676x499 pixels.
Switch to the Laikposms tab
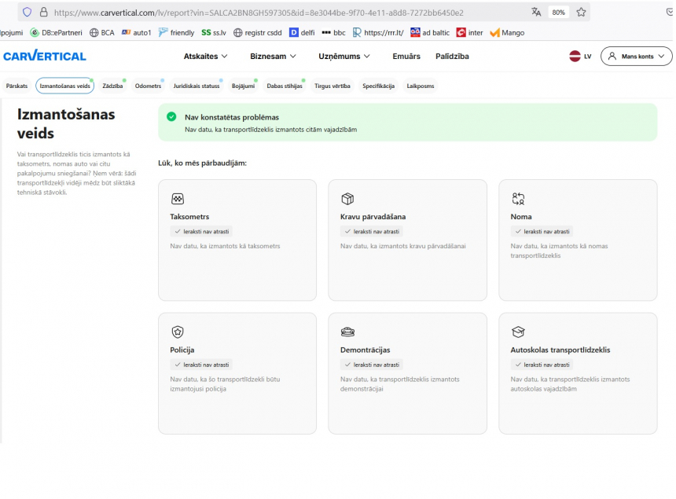tap(421, 86)
